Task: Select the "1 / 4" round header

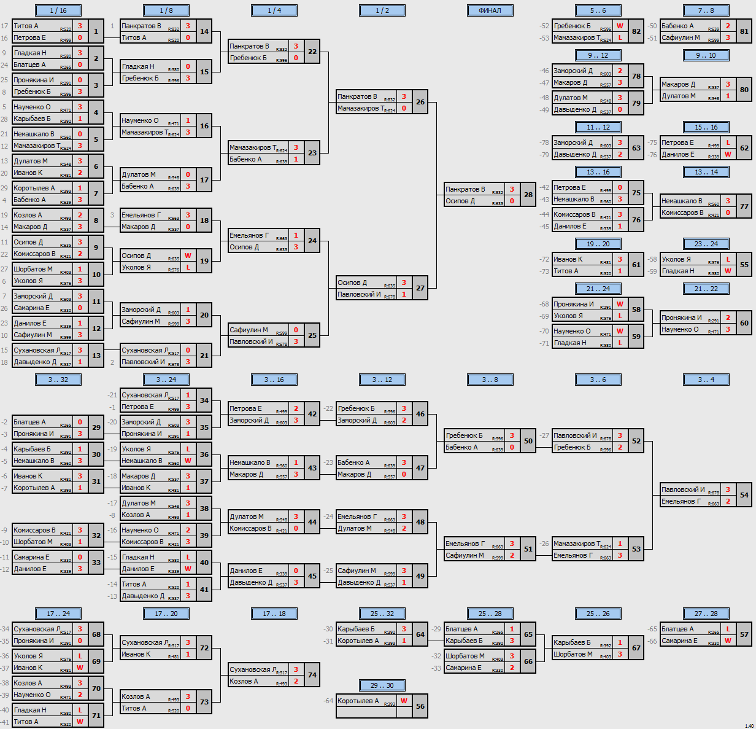Action: tap(274, 10)
